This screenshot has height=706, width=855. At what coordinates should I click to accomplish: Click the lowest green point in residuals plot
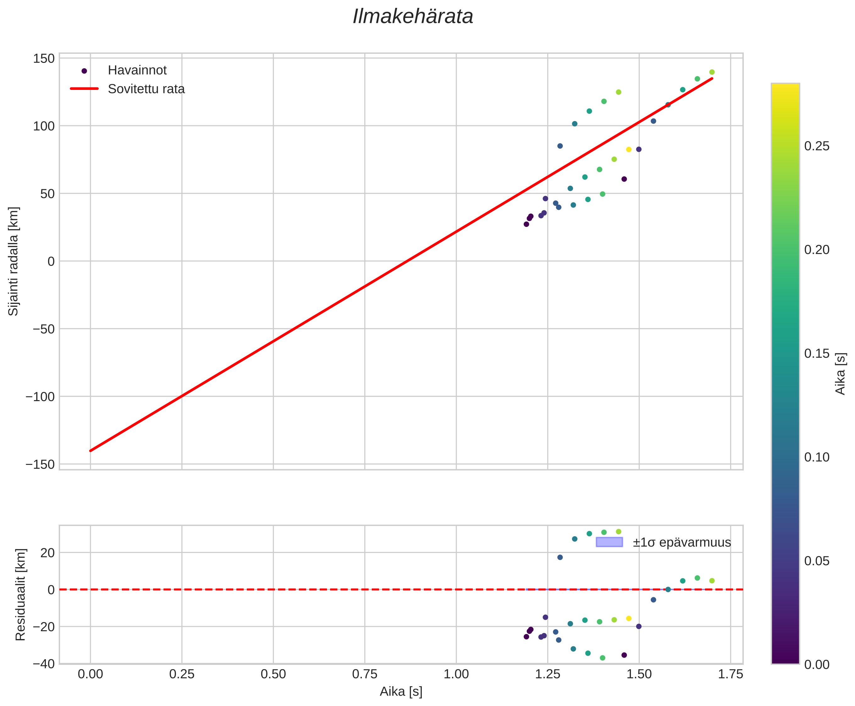point(602,658)
